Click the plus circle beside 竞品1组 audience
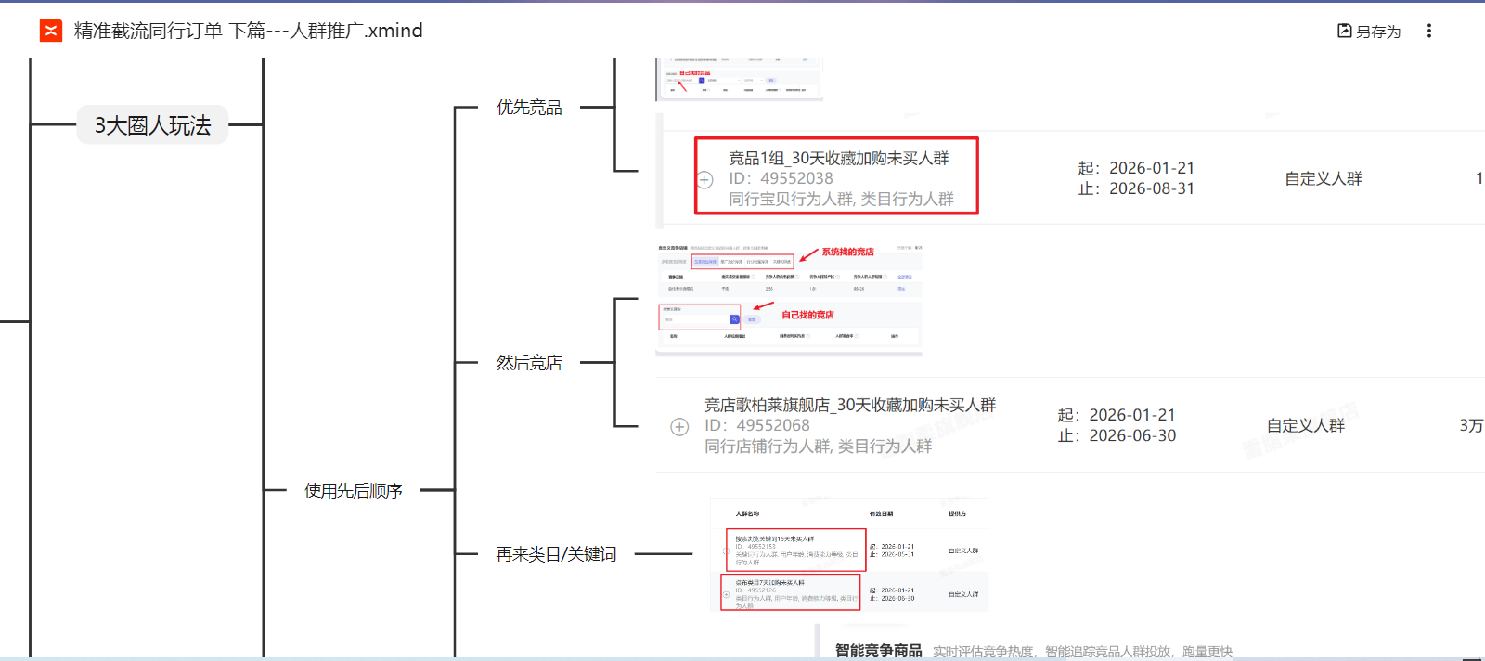 click(x=704, y=179)
